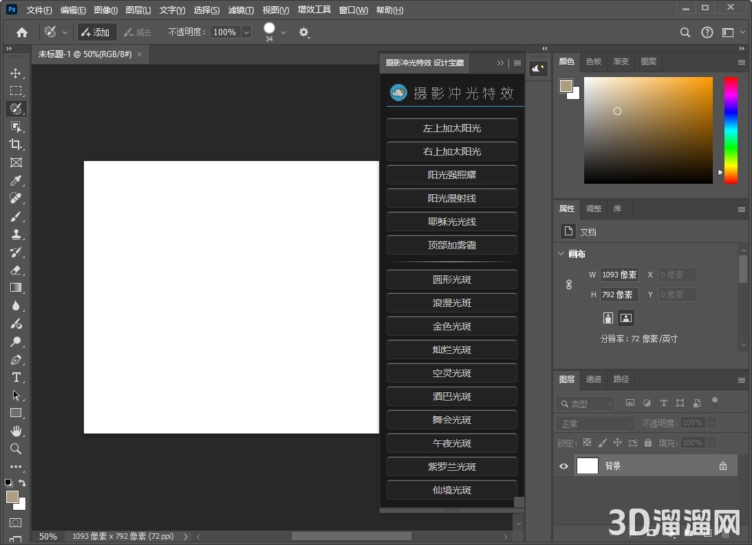Select the Crop tool

(x=16, y=145)
